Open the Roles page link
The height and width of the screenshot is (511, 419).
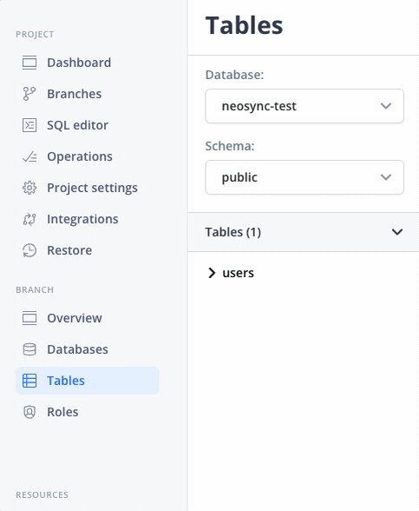pos(62,412)
